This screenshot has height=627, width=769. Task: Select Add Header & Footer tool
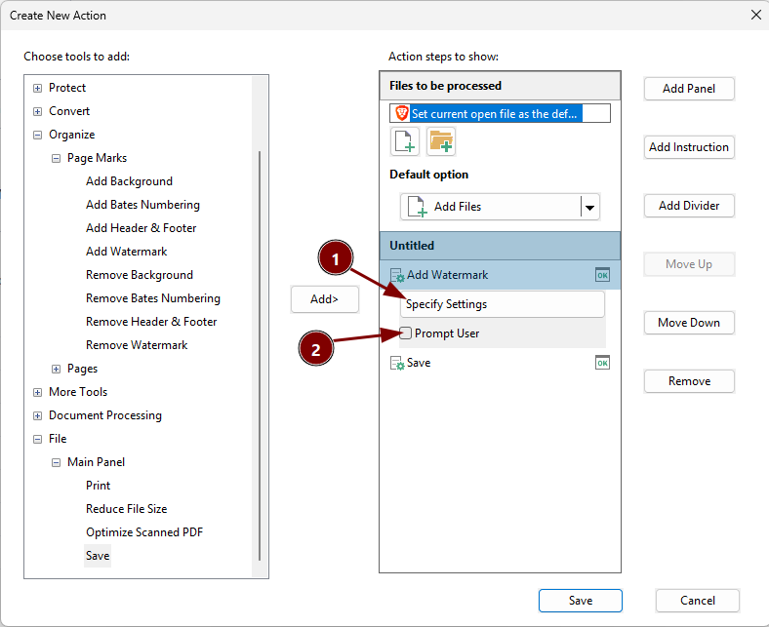[x=141, y=228]
